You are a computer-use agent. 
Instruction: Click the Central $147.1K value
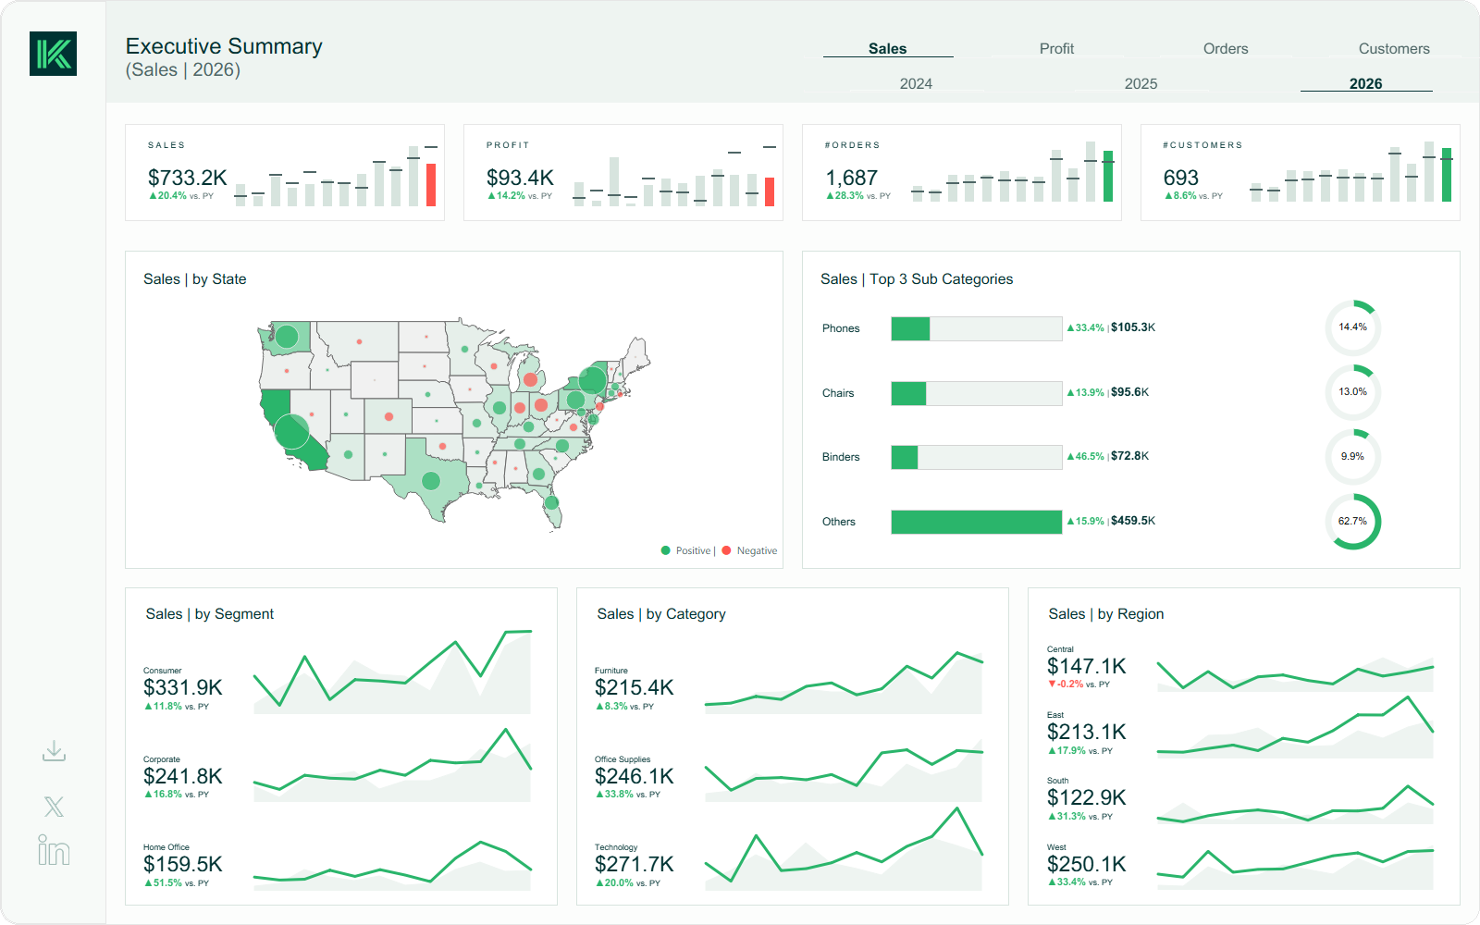pos(1087,666)
